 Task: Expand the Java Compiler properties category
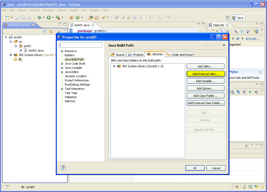tap(62, 68)
